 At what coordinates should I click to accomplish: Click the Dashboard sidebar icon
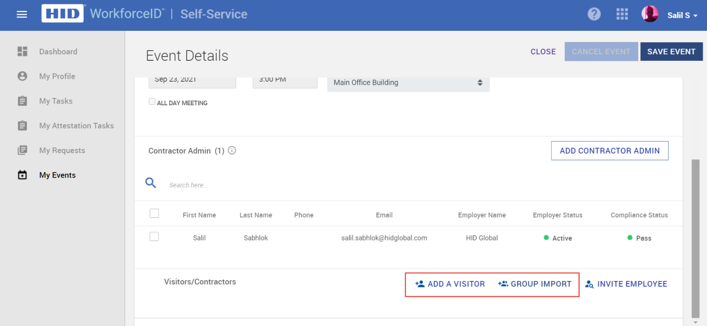[22, 51]
